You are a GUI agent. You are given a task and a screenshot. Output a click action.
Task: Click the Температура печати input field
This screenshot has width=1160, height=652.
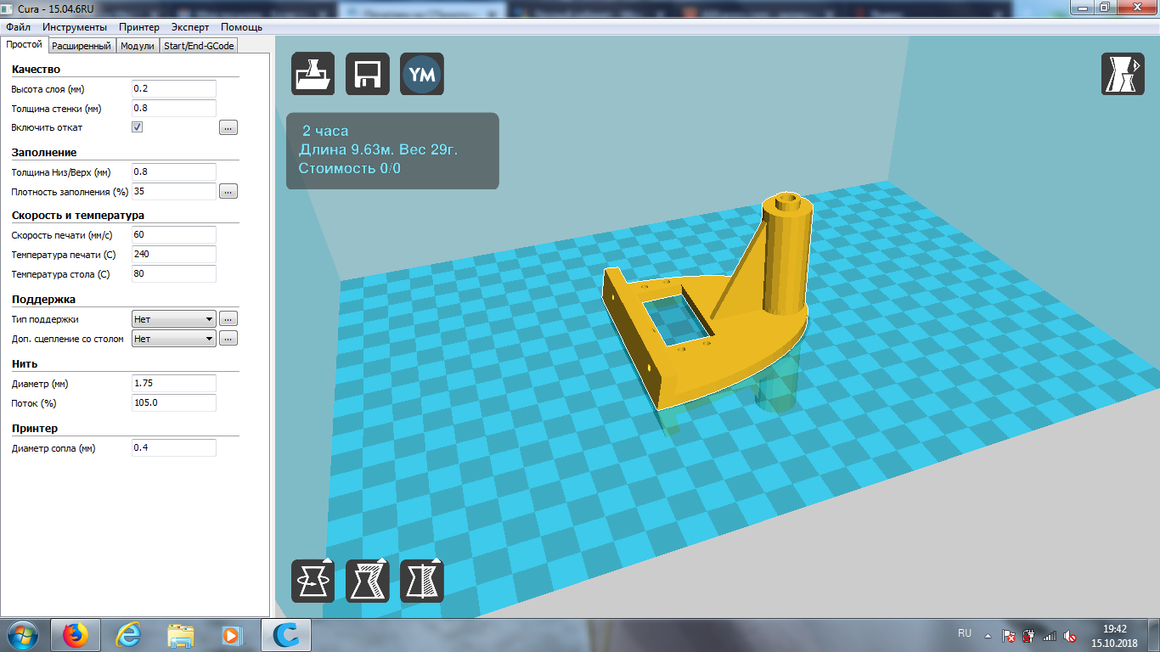173,255
